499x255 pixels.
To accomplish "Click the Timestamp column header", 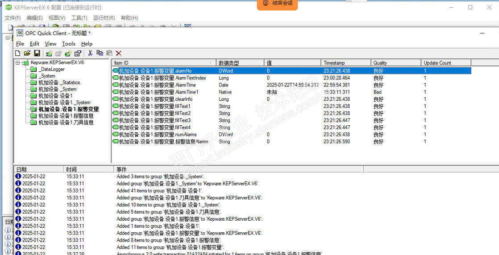I will click(345, 63).
